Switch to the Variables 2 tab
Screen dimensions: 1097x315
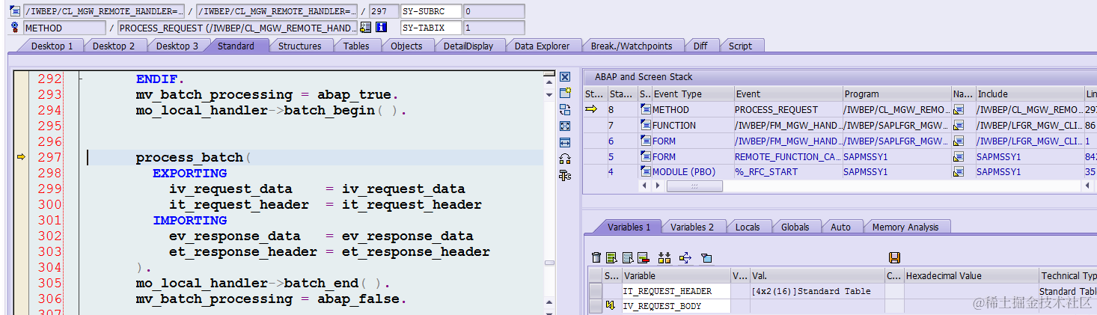[x=692, y=227]
